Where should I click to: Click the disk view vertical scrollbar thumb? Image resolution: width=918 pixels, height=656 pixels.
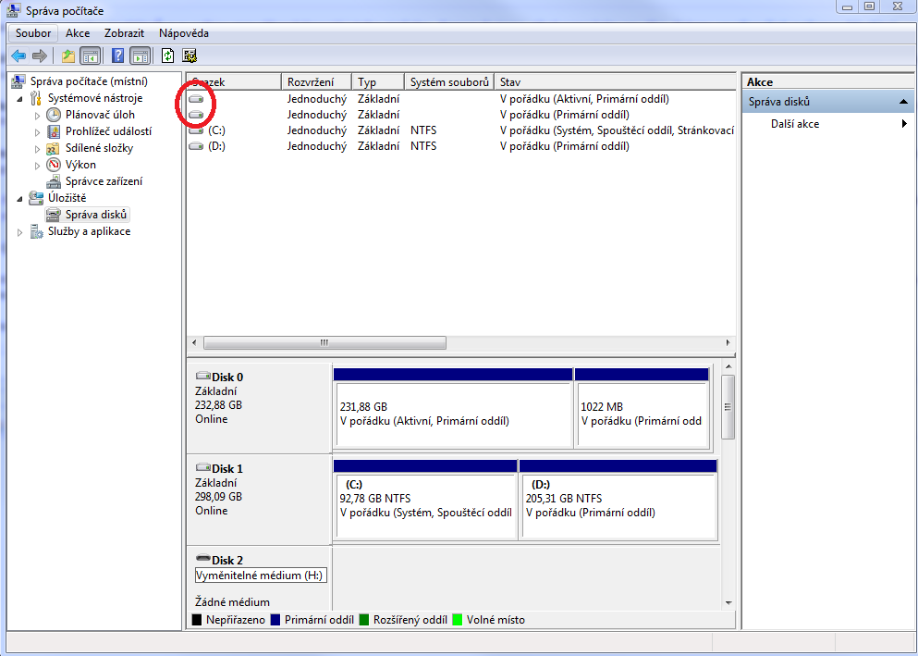(x=728, y=407)
